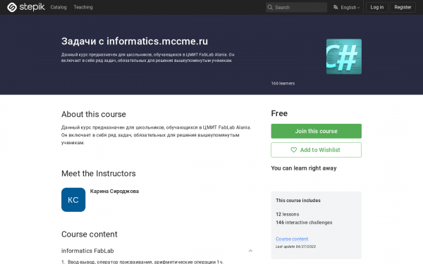Open the Course content link in sidebar

point(292,239)
